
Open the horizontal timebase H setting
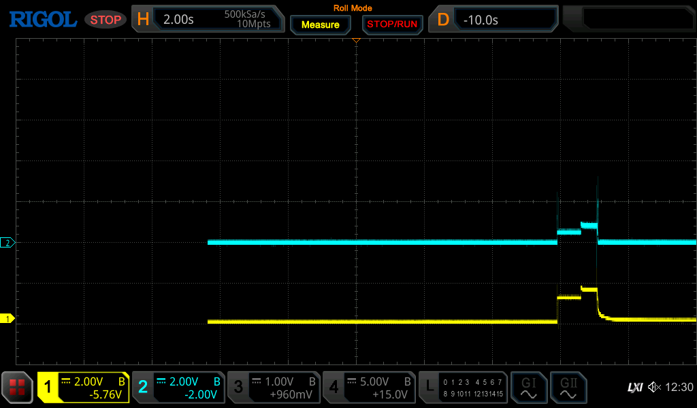tap(143, 19)
